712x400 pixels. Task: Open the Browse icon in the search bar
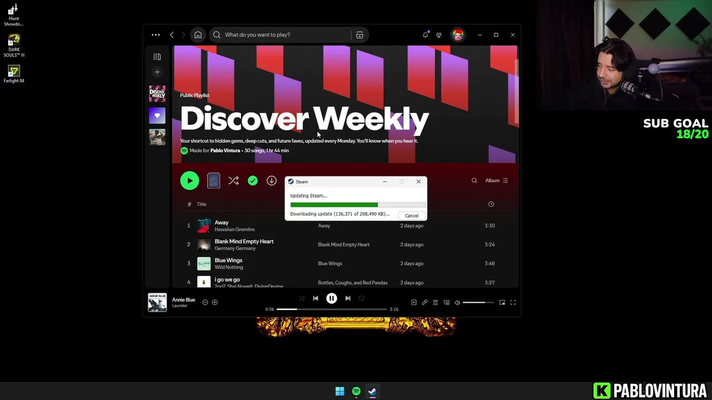click(360, 34)
